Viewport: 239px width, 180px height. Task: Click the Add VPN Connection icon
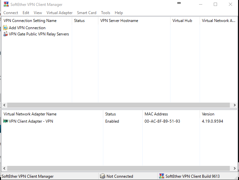(6, 28)
